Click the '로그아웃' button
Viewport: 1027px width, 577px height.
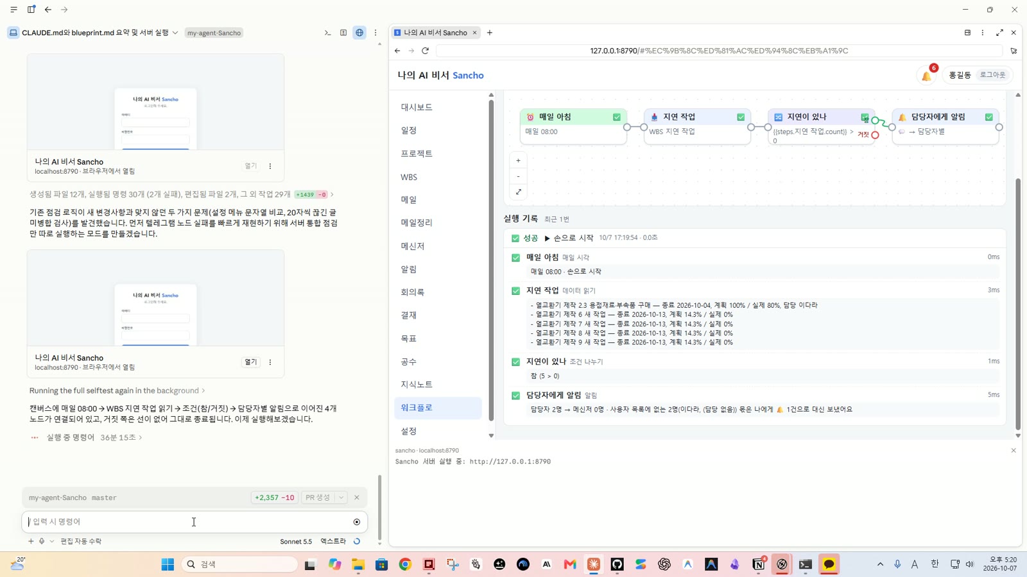(992, 75)
